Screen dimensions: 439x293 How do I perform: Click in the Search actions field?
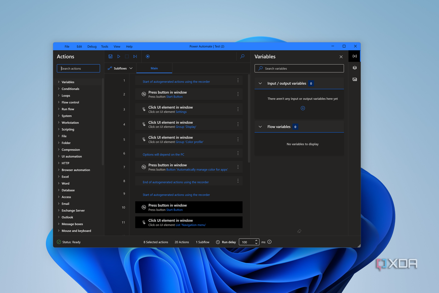point(78,68)
